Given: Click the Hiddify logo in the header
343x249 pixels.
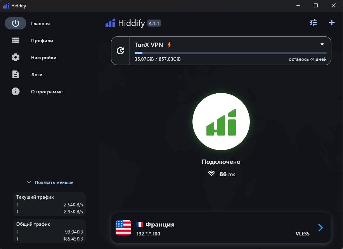Looking at the screenshot, I should (x=110, y=23).
